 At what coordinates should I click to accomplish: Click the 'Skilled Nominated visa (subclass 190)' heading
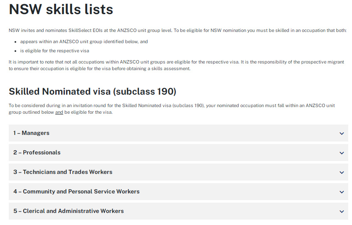pos(92,91)
